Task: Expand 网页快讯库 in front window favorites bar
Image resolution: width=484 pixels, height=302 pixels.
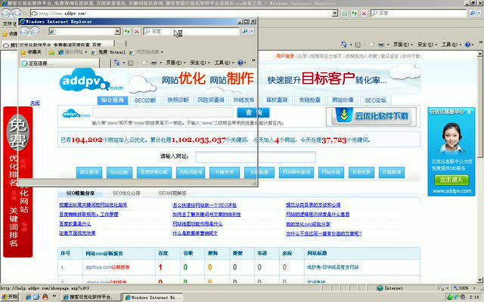Action: pos(147,52)
